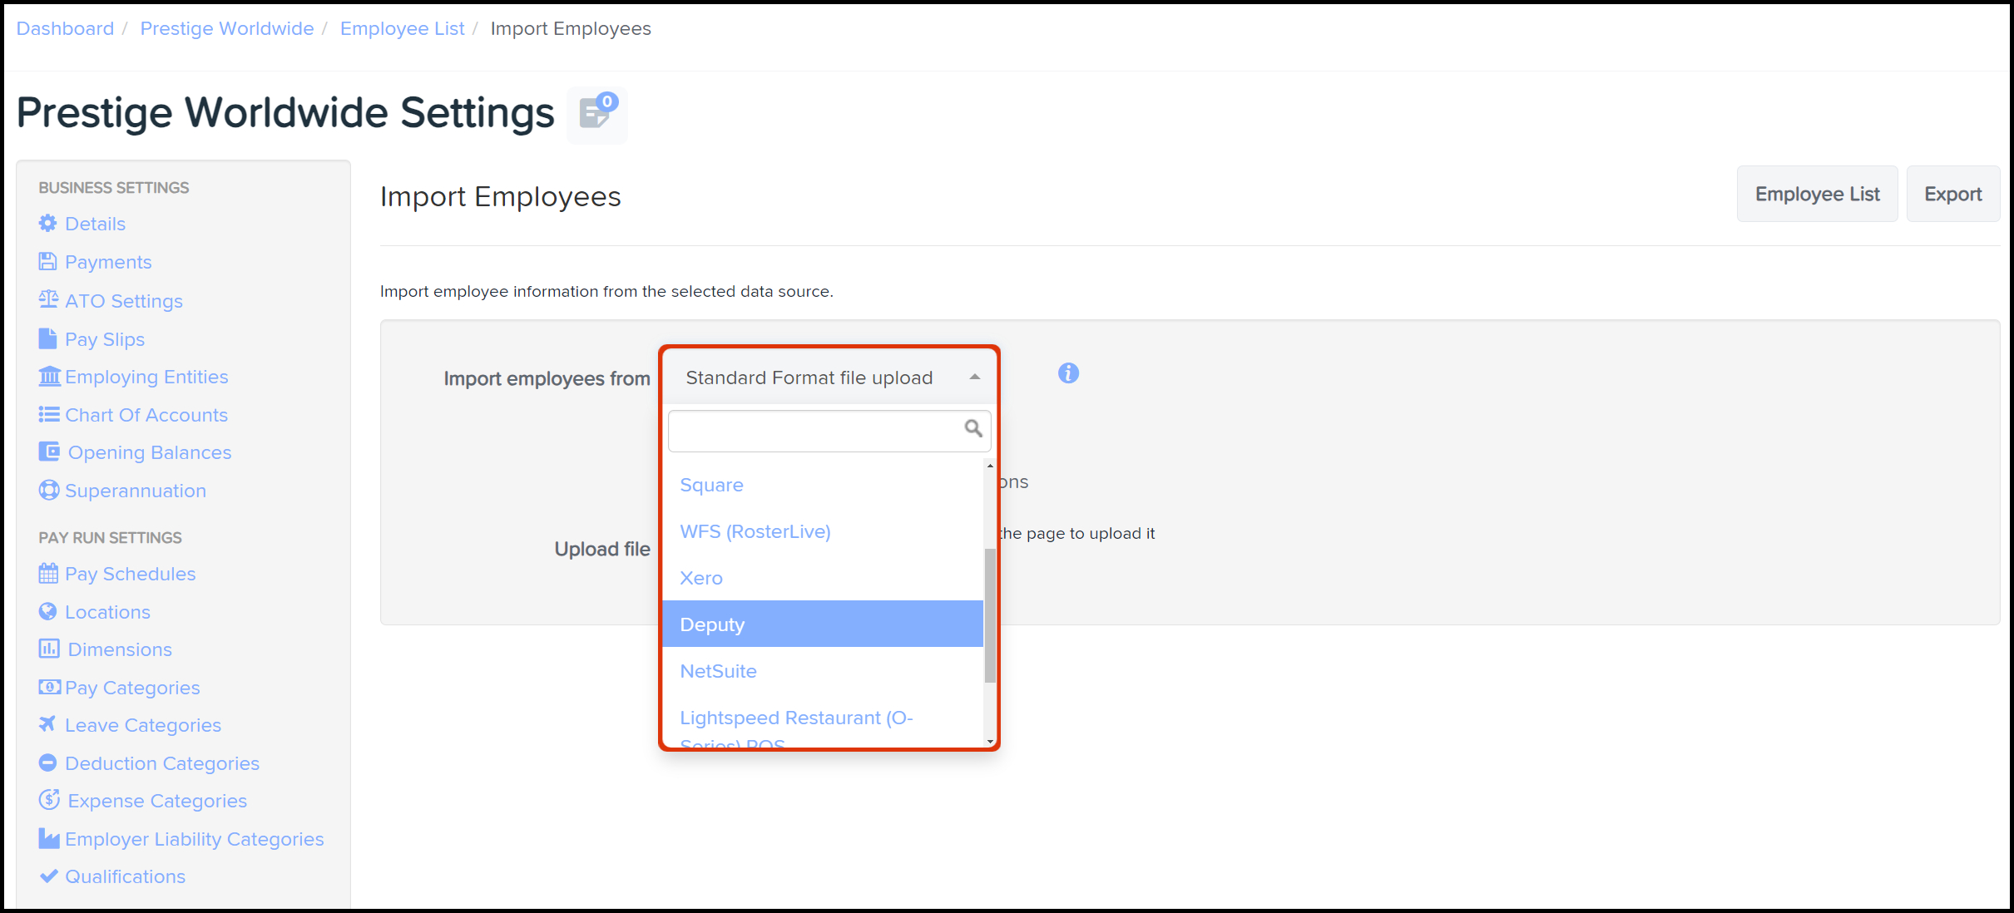
Task: Open Chart Of Accounts settings page
Action: pyautogui.click(x=146, y=415)
